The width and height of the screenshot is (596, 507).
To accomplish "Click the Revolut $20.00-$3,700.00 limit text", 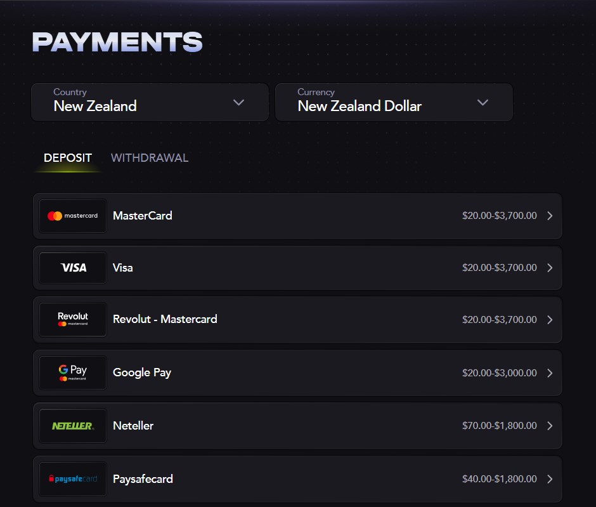I will 500,319.
